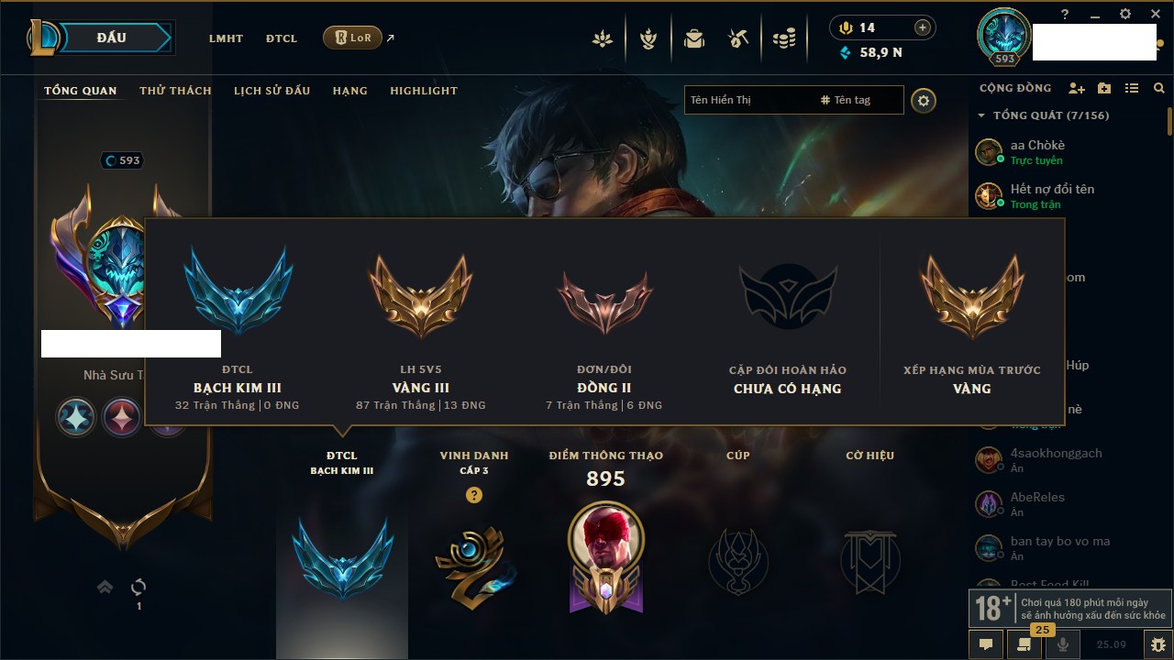The image size is (1174, 660).
Task: Open the chat bubble icon
Action: 986,644
